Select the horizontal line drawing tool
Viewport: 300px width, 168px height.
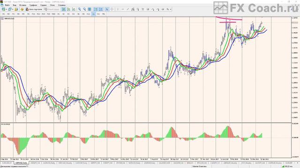pos(123,9)
